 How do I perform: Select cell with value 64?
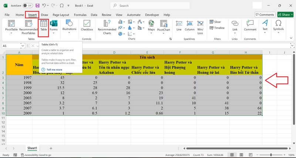tap(246, 108)
